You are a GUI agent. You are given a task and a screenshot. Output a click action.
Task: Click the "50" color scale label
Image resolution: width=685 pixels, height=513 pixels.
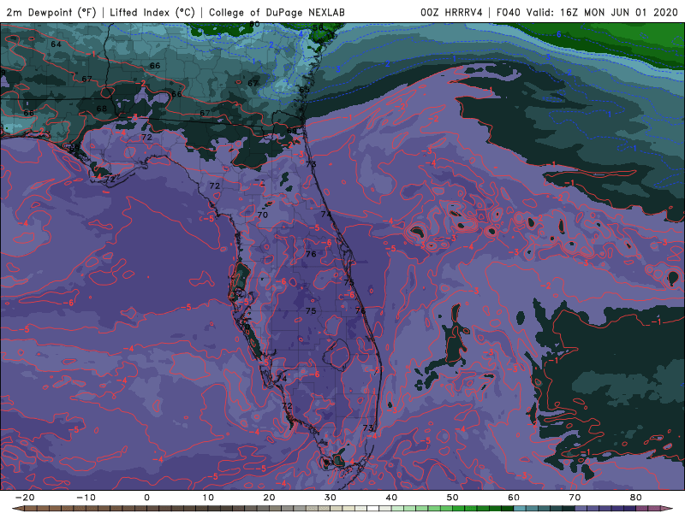click(x=453, y=498)
